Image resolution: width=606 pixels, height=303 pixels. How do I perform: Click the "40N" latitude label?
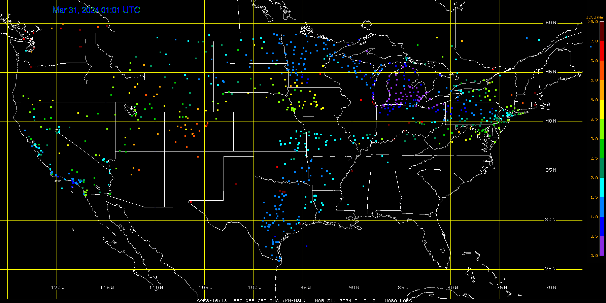[x=551, y=121]
